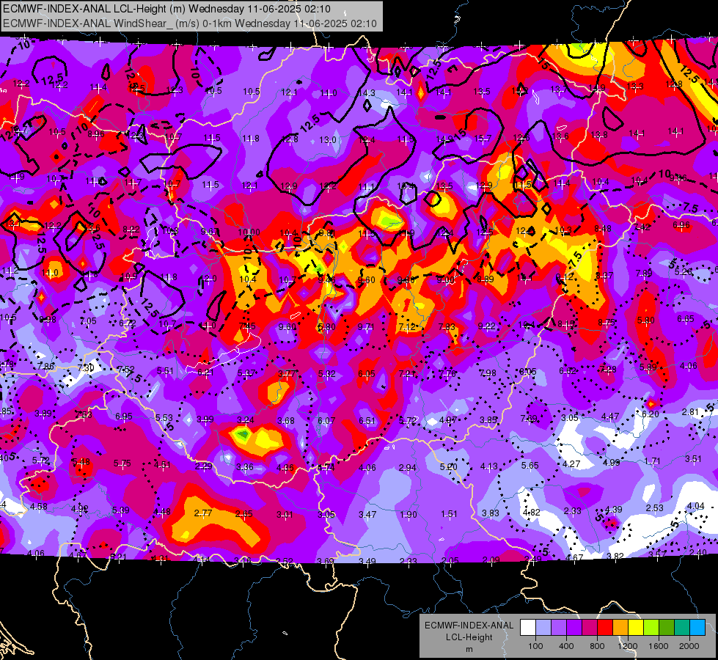Select the dark green legend swatch after 1600

pyautogui.click(x=666, y=628)
